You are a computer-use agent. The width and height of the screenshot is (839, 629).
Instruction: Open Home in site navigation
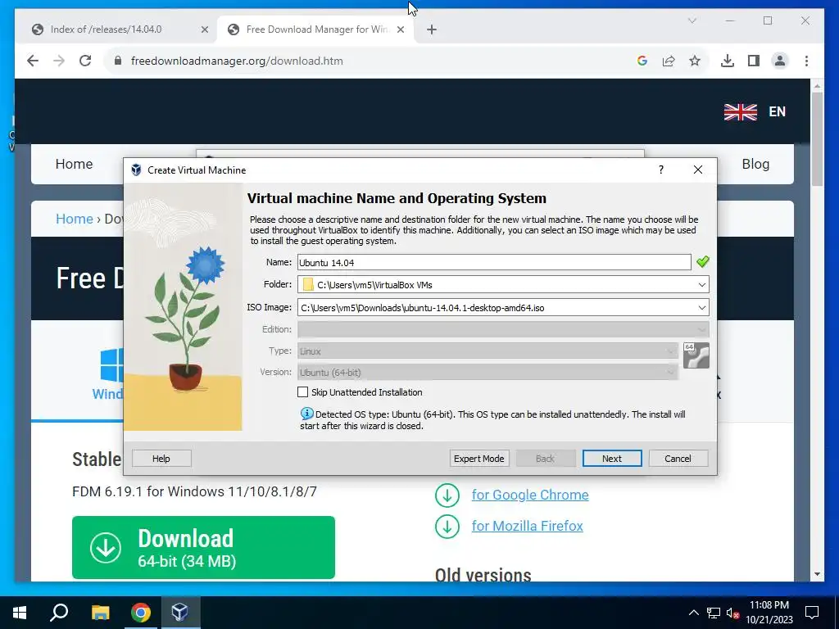[x=74, y=164]
